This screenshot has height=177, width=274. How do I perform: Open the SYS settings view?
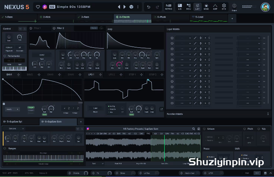point(224,7)
